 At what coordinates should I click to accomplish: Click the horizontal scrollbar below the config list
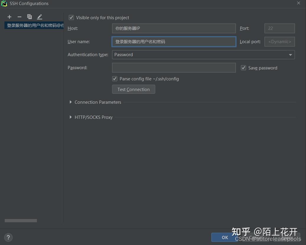pos(21,220)
